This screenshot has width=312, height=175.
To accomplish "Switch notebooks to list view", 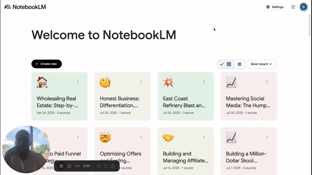I will [239, 64].
